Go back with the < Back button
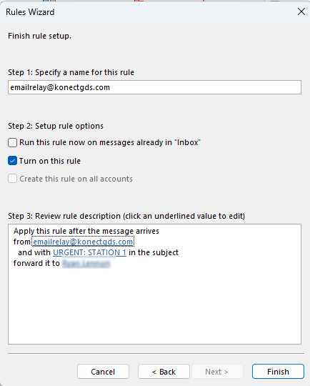The height and width of the screenshot is (386, 310). click(164, 372)
